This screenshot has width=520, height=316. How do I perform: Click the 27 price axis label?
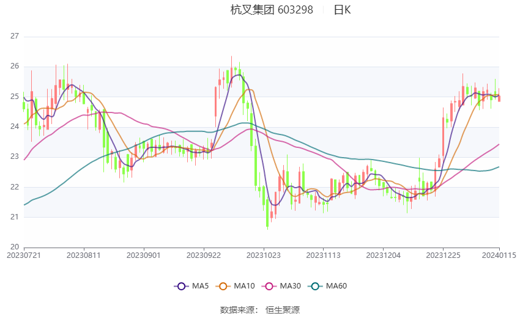coord(15,36)
